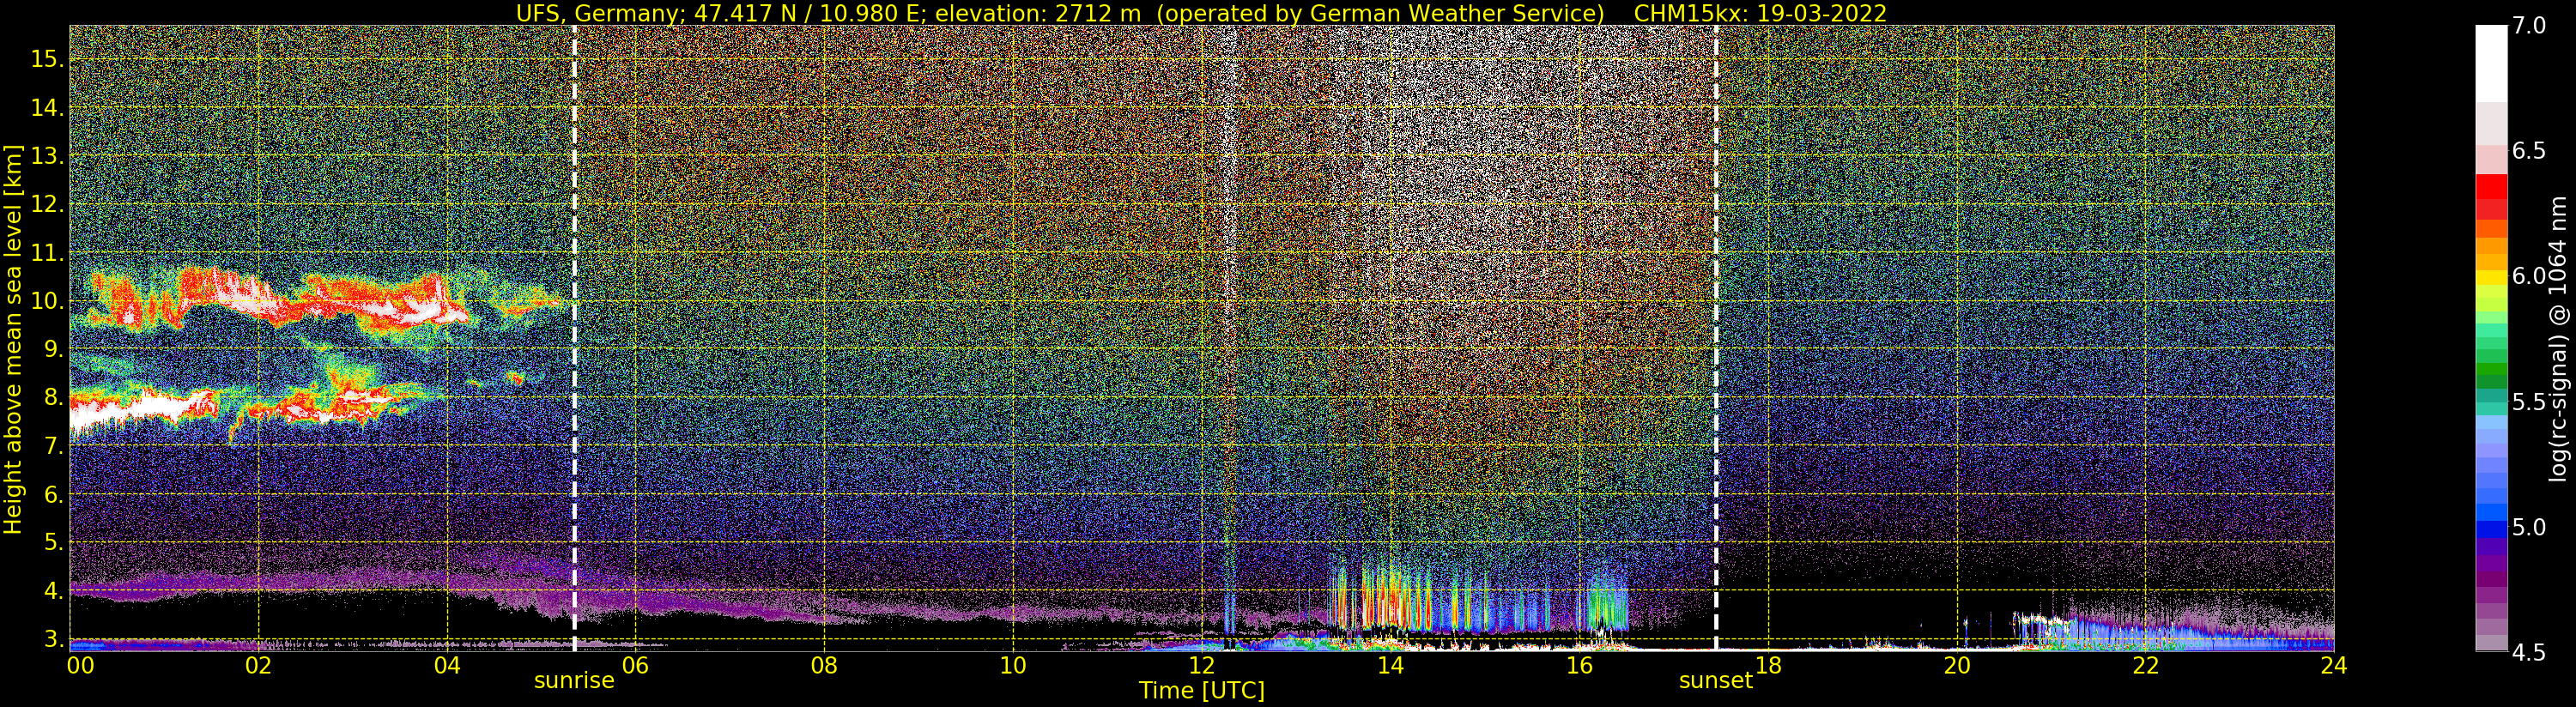
Task: Click the x-axis tick label 04
Action: pyautogui.click(x=447, y=666)
